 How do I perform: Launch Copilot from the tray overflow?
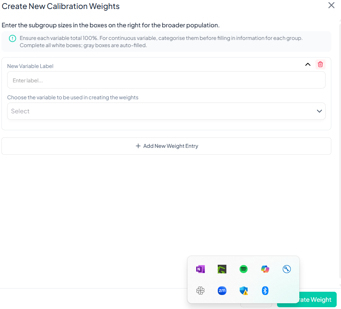pyautogui.click(x=265, y=269)
